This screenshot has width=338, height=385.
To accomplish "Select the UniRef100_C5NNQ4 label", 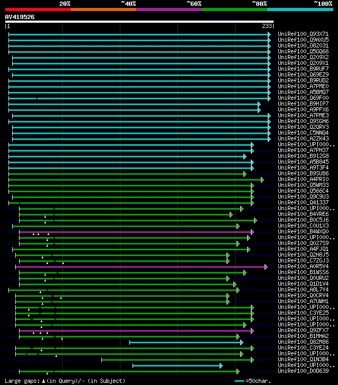I will tap(303, 133).
